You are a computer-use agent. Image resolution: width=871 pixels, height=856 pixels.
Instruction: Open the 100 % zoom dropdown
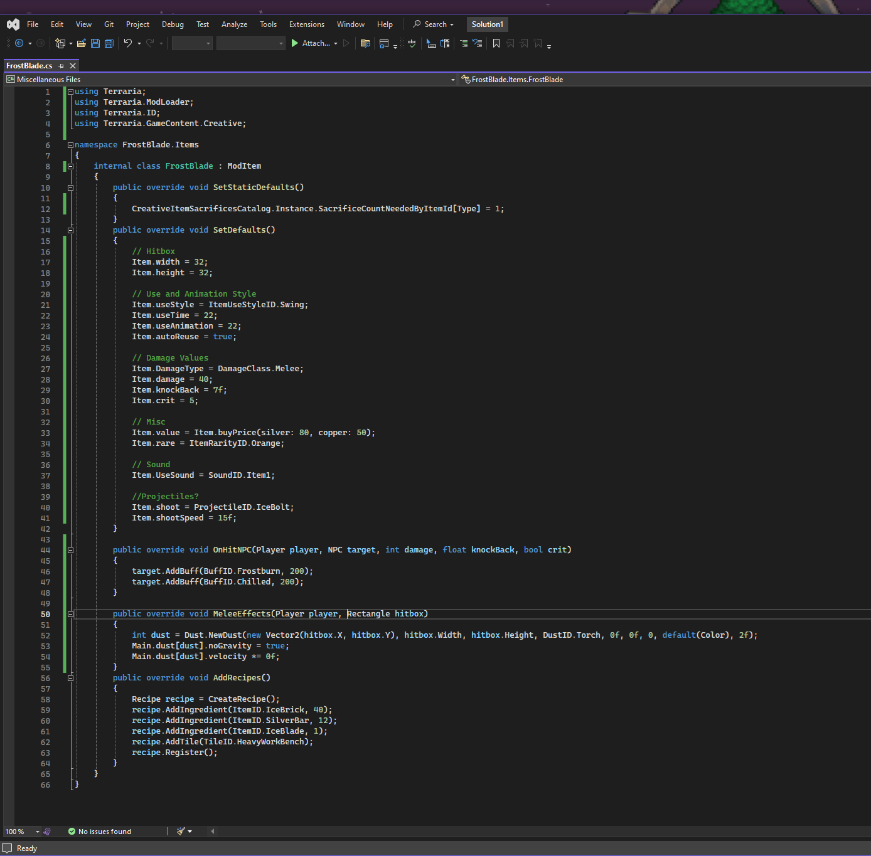tap(37, 832)
